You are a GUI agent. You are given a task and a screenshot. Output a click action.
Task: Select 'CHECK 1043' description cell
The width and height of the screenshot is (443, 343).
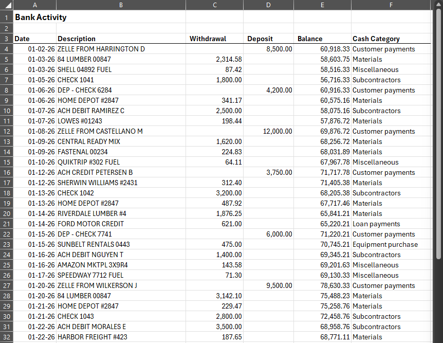121,317
